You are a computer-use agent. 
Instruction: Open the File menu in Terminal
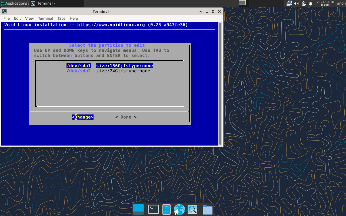click(6, 18)
